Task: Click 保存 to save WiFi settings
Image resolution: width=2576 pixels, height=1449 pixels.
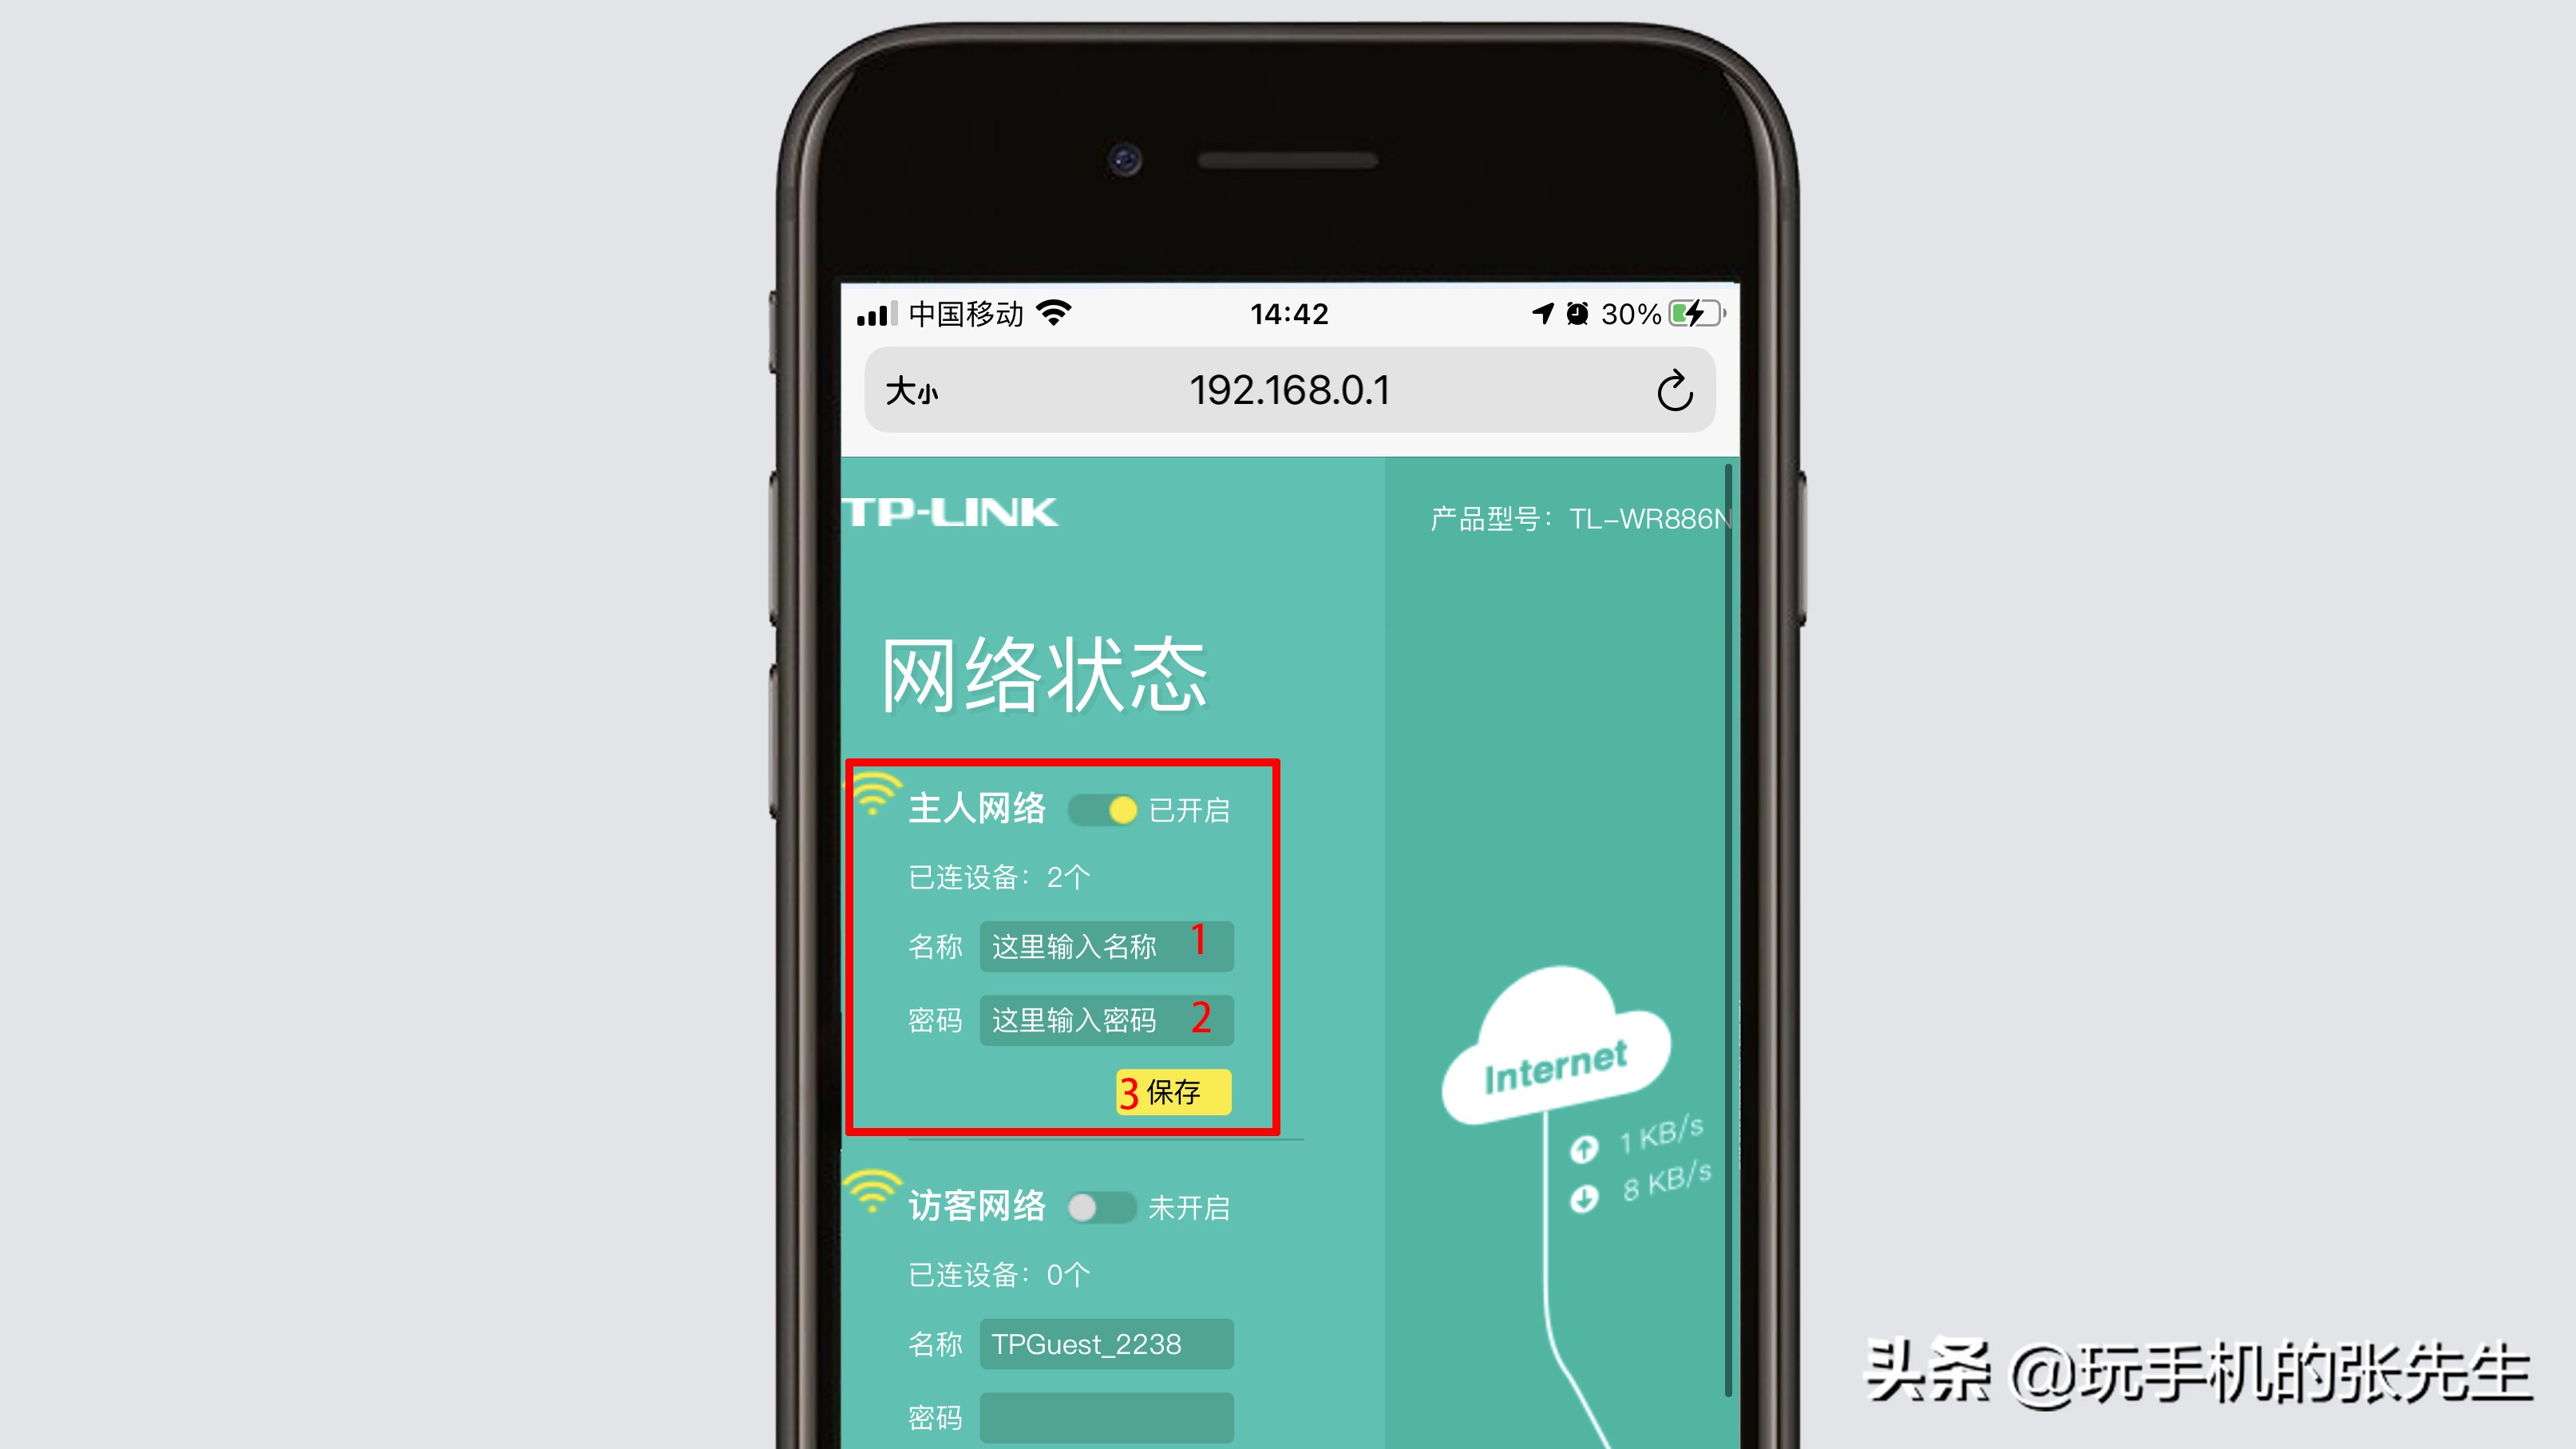Action: [x=1166, y=1091]
